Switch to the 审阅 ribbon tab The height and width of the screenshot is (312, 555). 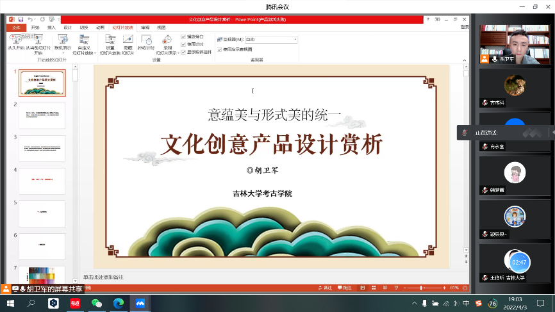point(145,28)
